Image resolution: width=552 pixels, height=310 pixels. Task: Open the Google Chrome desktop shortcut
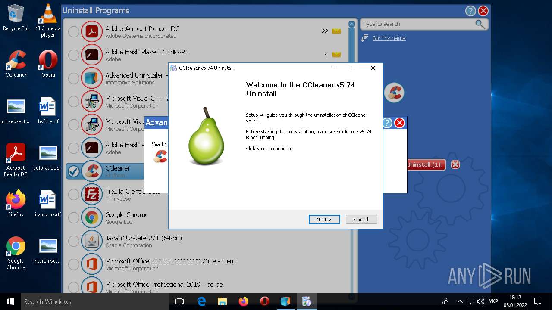[16, 253]
